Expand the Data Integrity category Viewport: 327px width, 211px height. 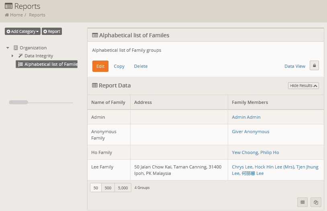[x=12, y=56]
